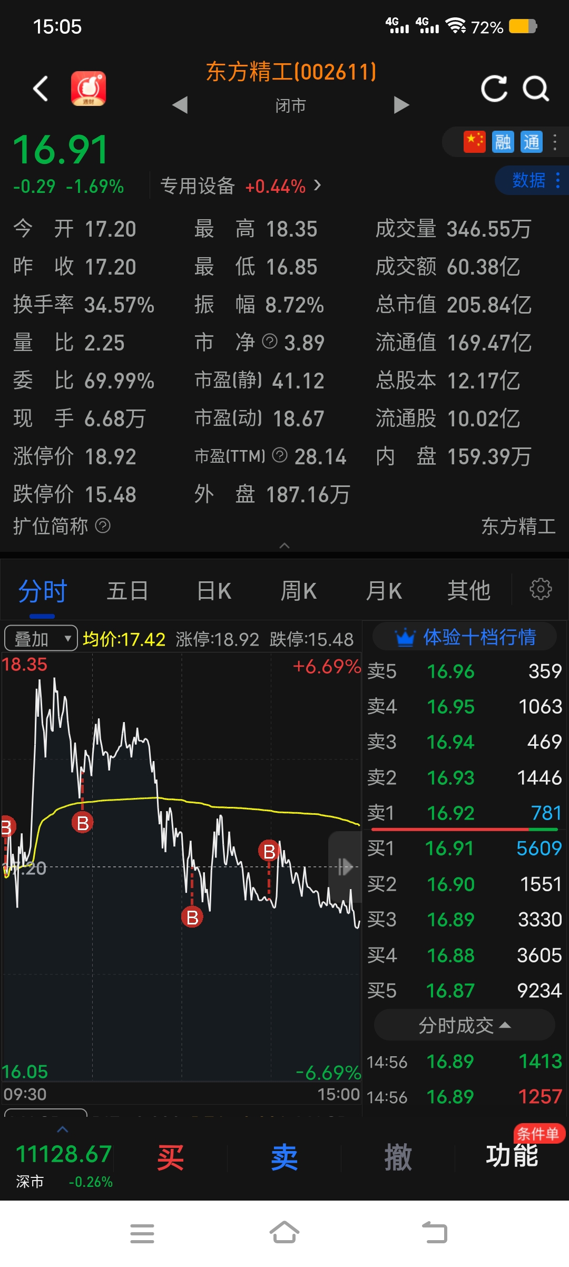
Task: Open the 功能 functions menu
Action: [x=512, y=1156]
